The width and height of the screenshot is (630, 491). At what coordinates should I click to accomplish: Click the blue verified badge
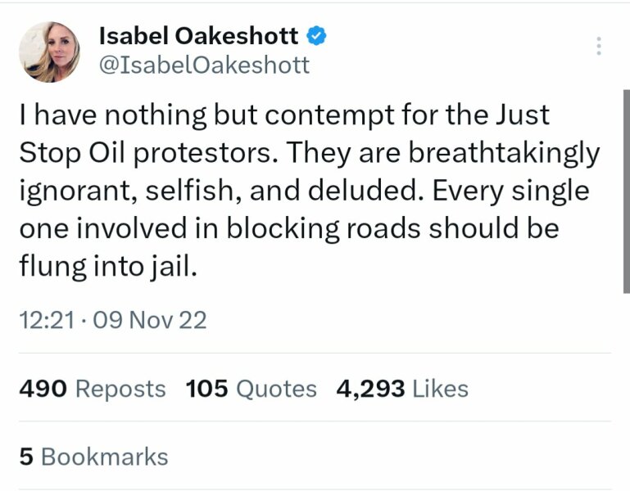coord(318,35)
